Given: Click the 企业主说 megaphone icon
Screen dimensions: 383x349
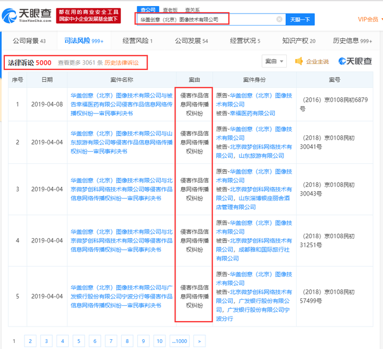Looking at the screenshot, I should 299,61.
